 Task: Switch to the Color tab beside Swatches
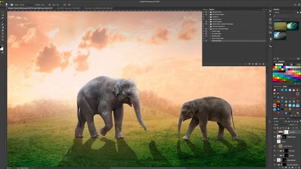point(275,61)
